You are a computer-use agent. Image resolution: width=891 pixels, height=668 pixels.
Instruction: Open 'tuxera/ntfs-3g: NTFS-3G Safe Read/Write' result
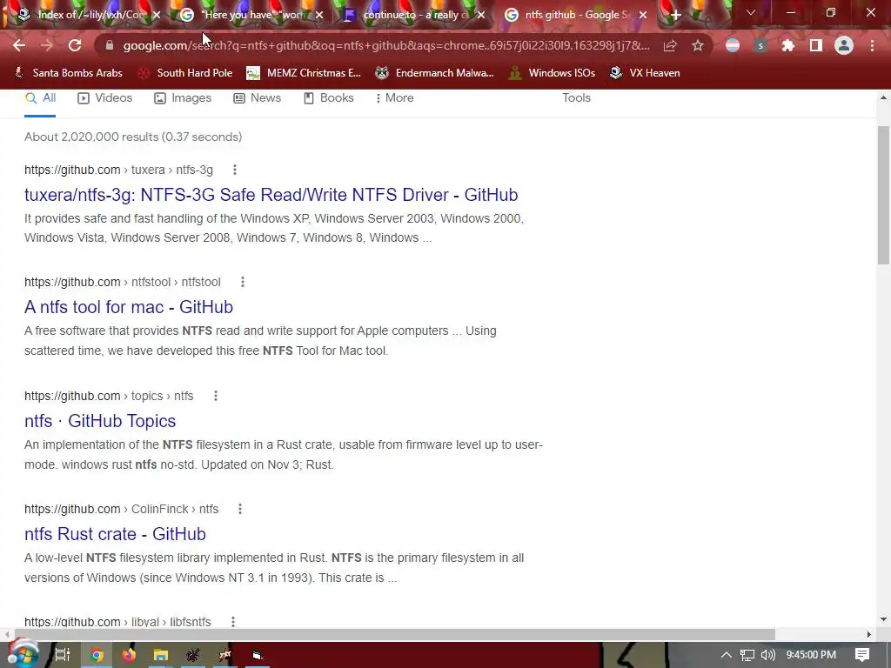[x=271, y=195]
